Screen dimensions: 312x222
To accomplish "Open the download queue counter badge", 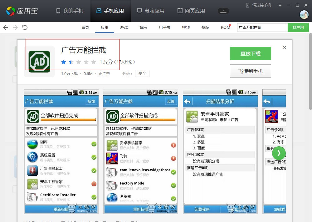I will 223,11.
